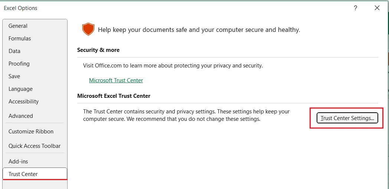Open the help question mark icon
This screenshot has width=389, height=189.
tap(355, 8)
